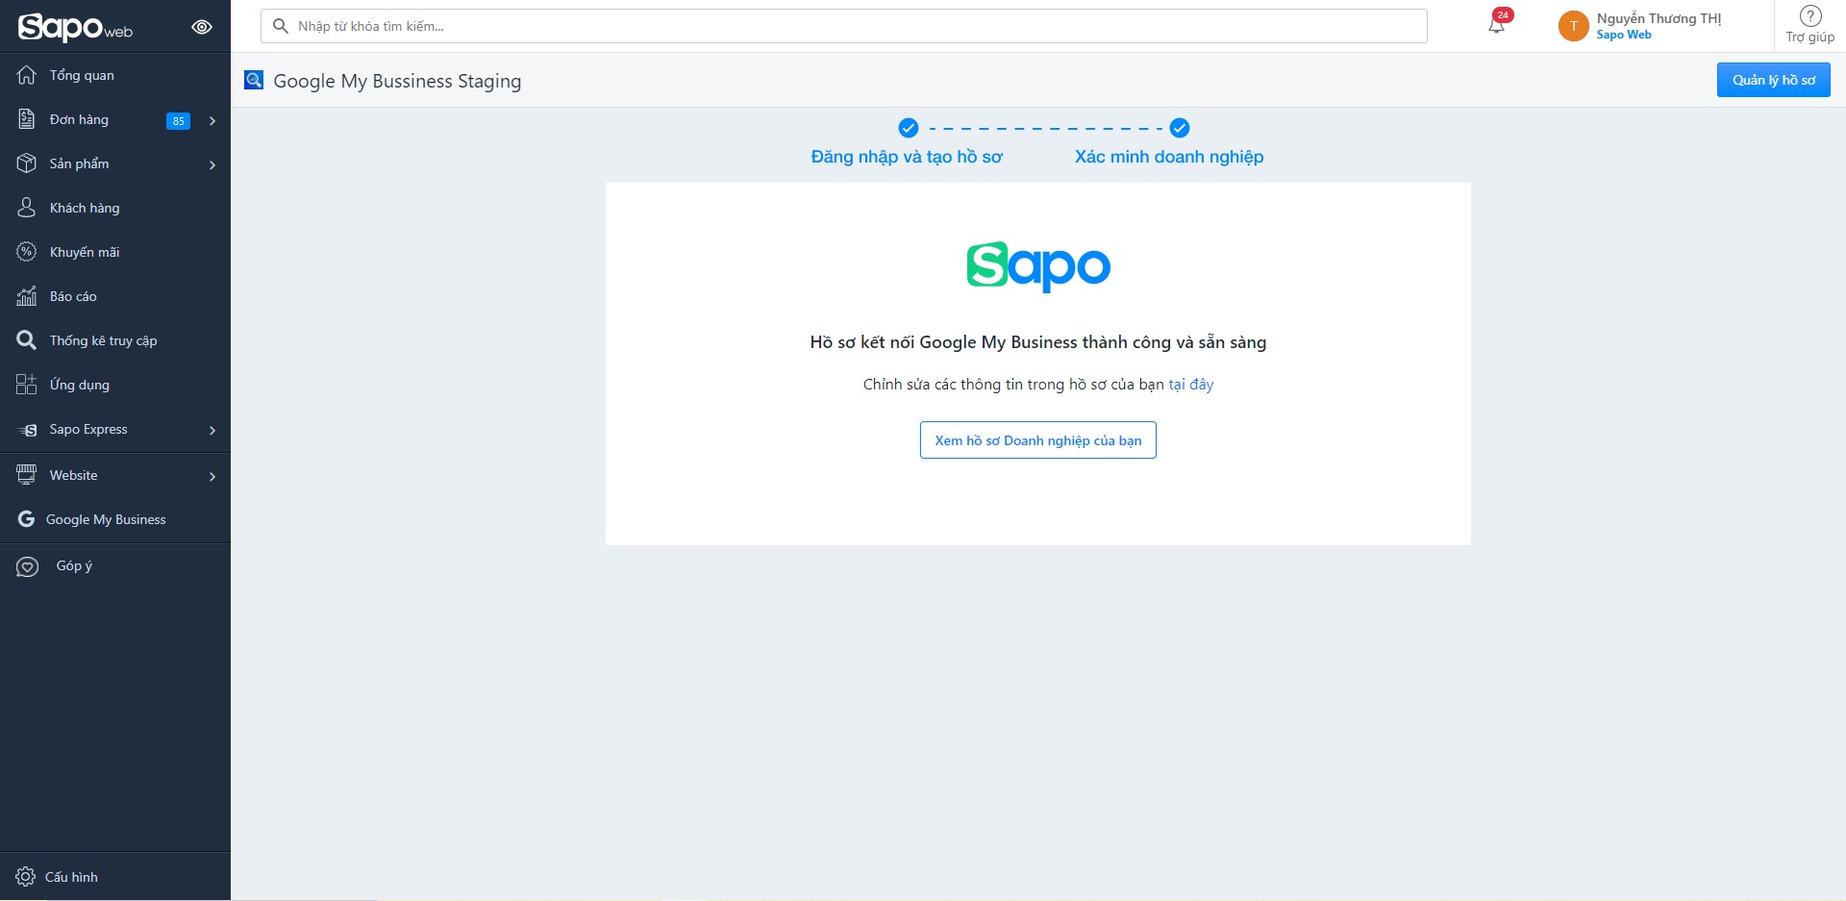Click the Ứng dụng apps grid icon
Screen dimensions: 1846x901
[27, 385]
